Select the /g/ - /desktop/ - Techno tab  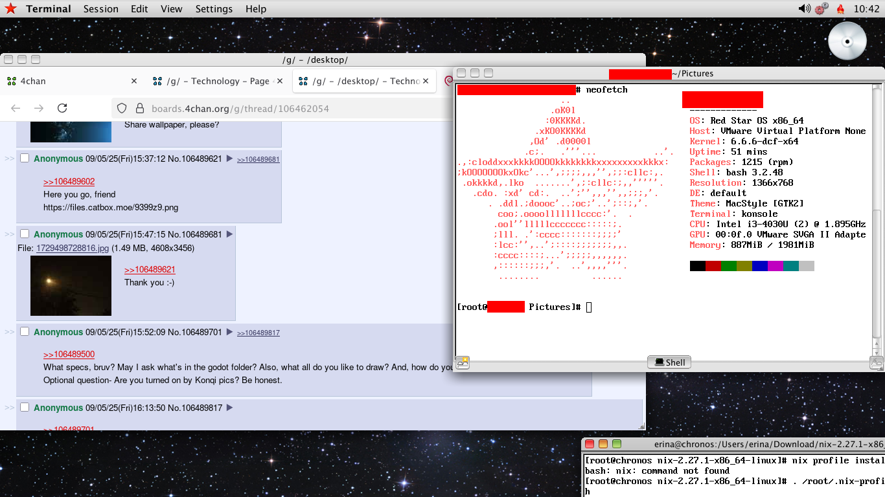[x=364, y=81]
